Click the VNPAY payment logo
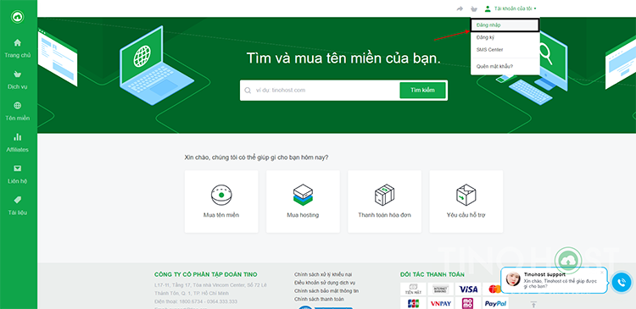This screenshot has height=309, width=636. (x=440, y=303)
